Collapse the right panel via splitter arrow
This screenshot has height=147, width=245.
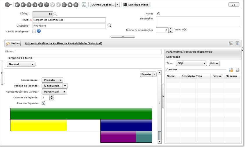pyautogui.click(x=163, y=96)
